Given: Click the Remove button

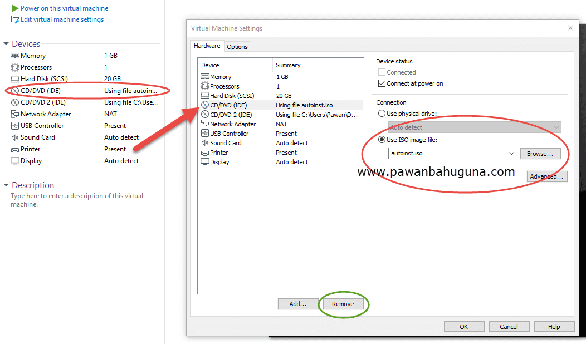Looking at the screenshot, I should click(x=343, y=304).
